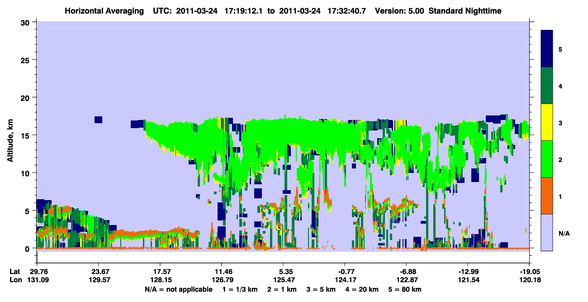Click the 'N/A = not applicable' caption text
The height and width of the screenshot is (302, 588).
(178, 289)
